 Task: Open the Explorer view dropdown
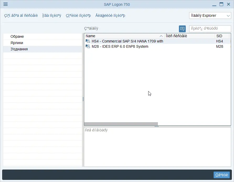pyautogui.click(x=210, y=15)
